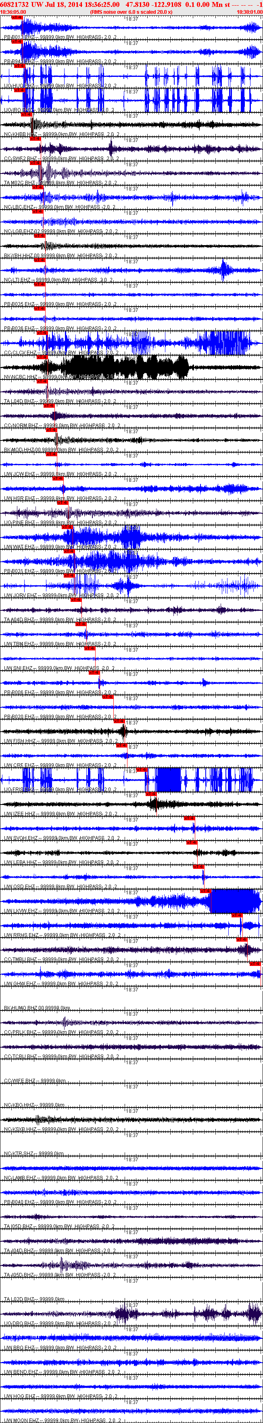Image resolution: width=263 pixels, height=1423 pixels.
Task: Click the red pick marker on PB.B013 trace
Action: pyautogui.click(x=17, y=18)
